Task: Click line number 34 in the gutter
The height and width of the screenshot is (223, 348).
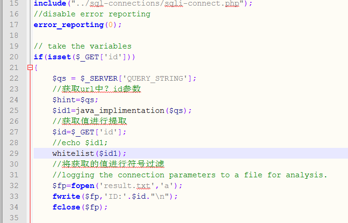Action: point(14,207)
